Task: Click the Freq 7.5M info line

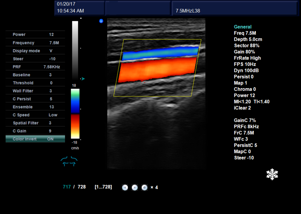Action: click(x=245, y=33)
